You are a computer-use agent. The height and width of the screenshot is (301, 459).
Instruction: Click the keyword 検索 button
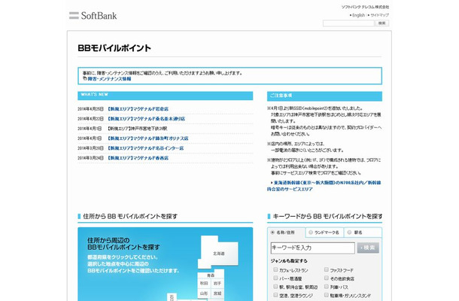pyautogui.click(x=368, y=248)
